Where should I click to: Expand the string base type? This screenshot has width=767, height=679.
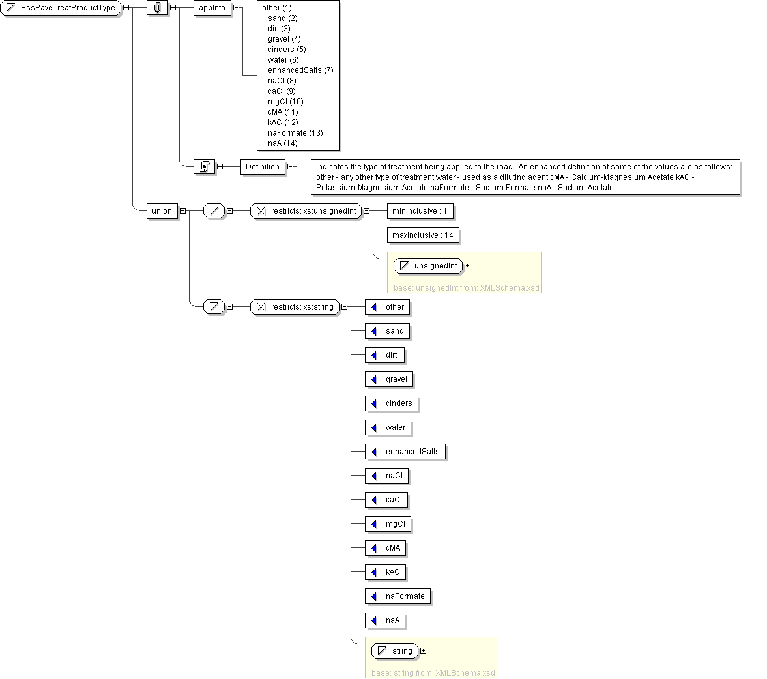click(x=424, y=650)
